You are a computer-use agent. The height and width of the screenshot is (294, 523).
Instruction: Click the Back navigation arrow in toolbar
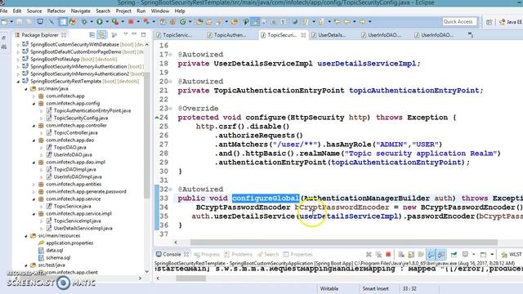point(346,22)
